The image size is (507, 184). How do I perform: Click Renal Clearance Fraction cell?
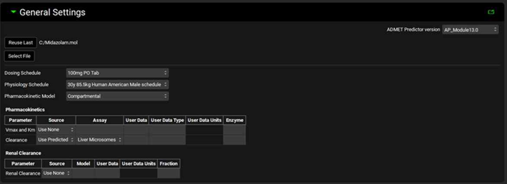click(168, 173)
